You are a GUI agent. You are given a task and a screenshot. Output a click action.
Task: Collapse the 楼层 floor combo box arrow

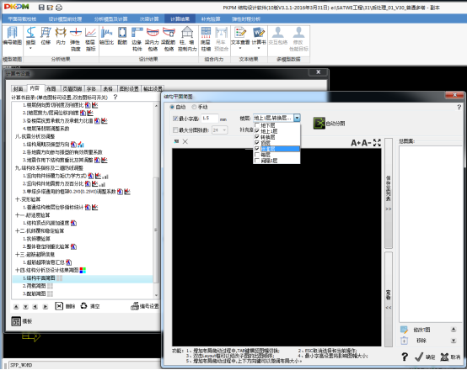click(x=297, y=118)
